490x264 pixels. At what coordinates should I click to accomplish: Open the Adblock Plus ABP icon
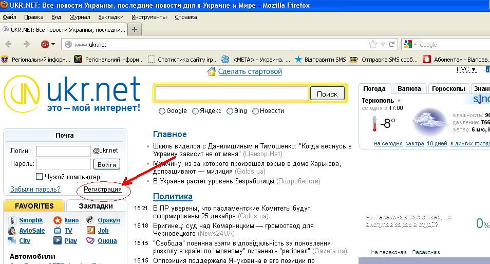click(x=45, y=44)
